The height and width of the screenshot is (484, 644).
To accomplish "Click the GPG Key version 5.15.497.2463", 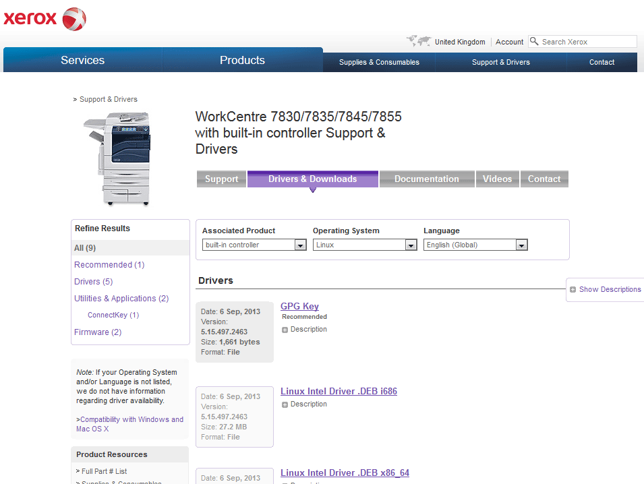I will click(225, 332).
